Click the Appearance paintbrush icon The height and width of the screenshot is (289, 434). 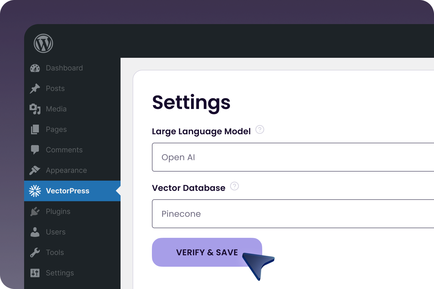pyautogui.click(x=35, y=170)
